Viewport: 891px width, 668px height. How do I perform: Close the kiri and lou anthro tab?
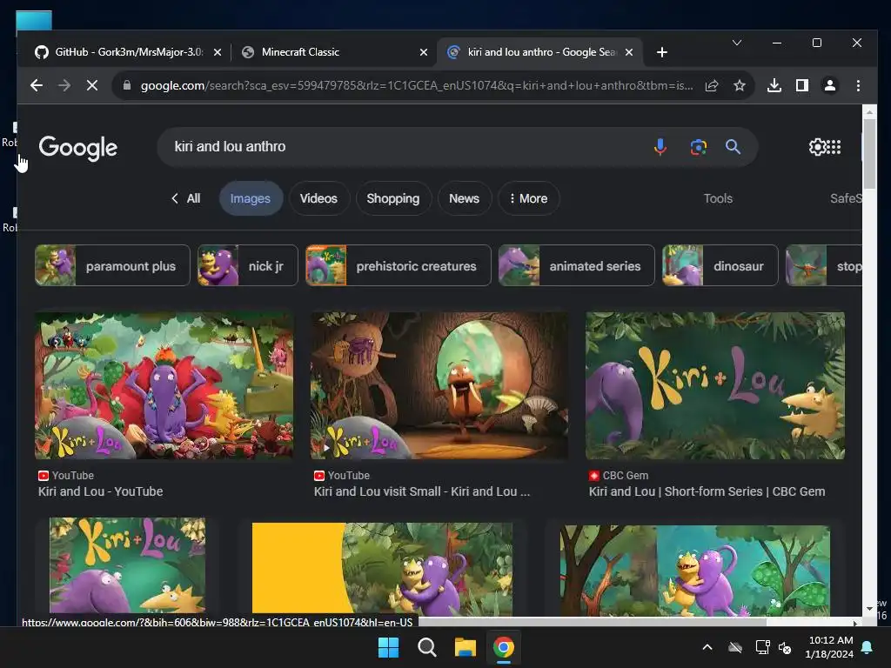click(629, 52)
